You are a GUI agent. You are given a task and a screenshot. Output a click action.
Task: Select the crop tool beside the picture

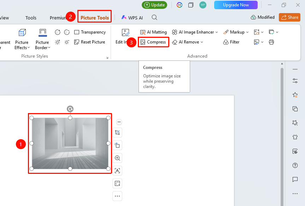[117, 133]
